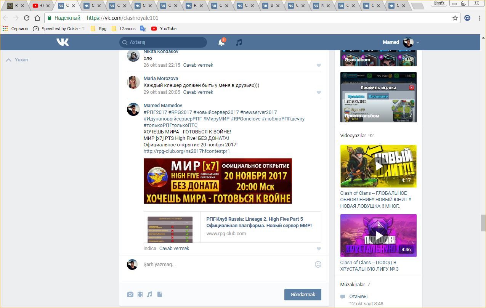Bookmark this page with star icon
486x308 pixels.
pyautogui.click(x=455, y=18)
